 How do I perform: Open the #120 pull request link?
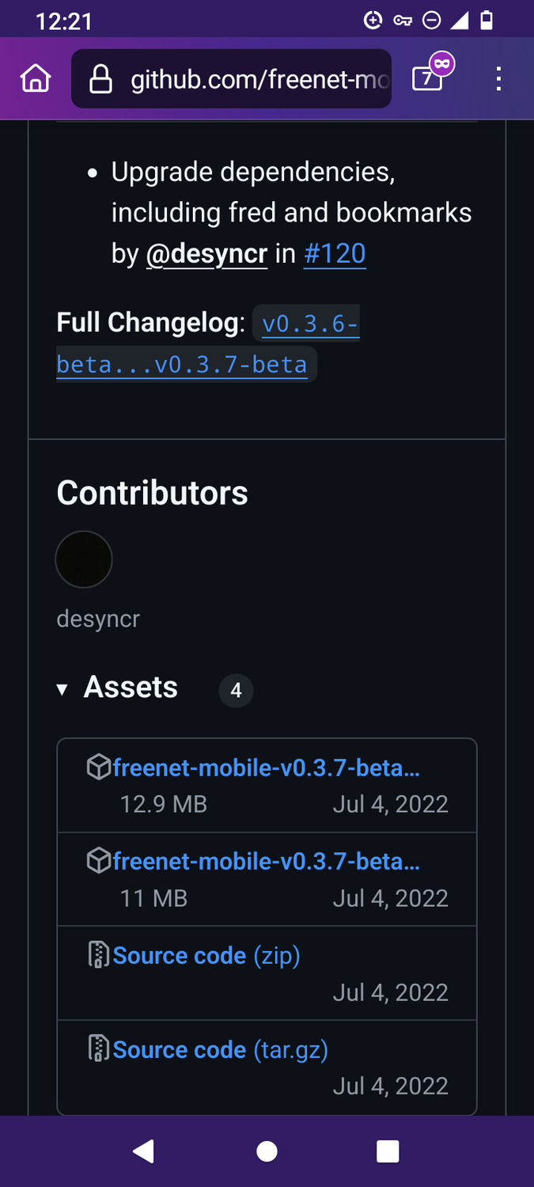(x=335, y=253)
